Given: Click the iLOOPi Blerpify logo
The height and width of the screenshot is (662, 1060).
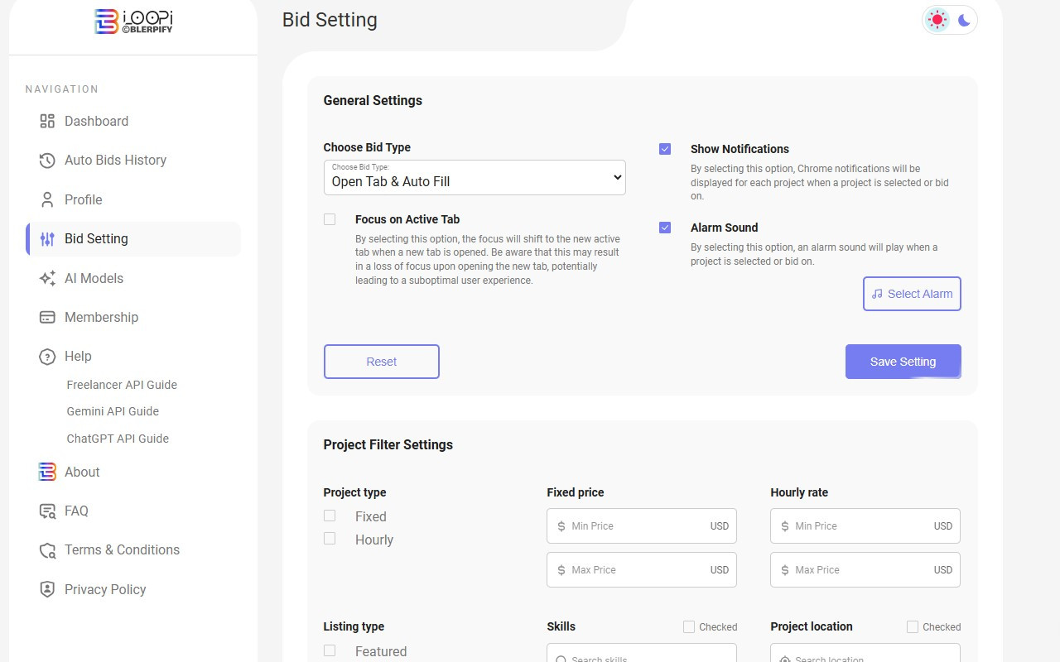Looking at the screenshot, I should [x=133, y=22].
